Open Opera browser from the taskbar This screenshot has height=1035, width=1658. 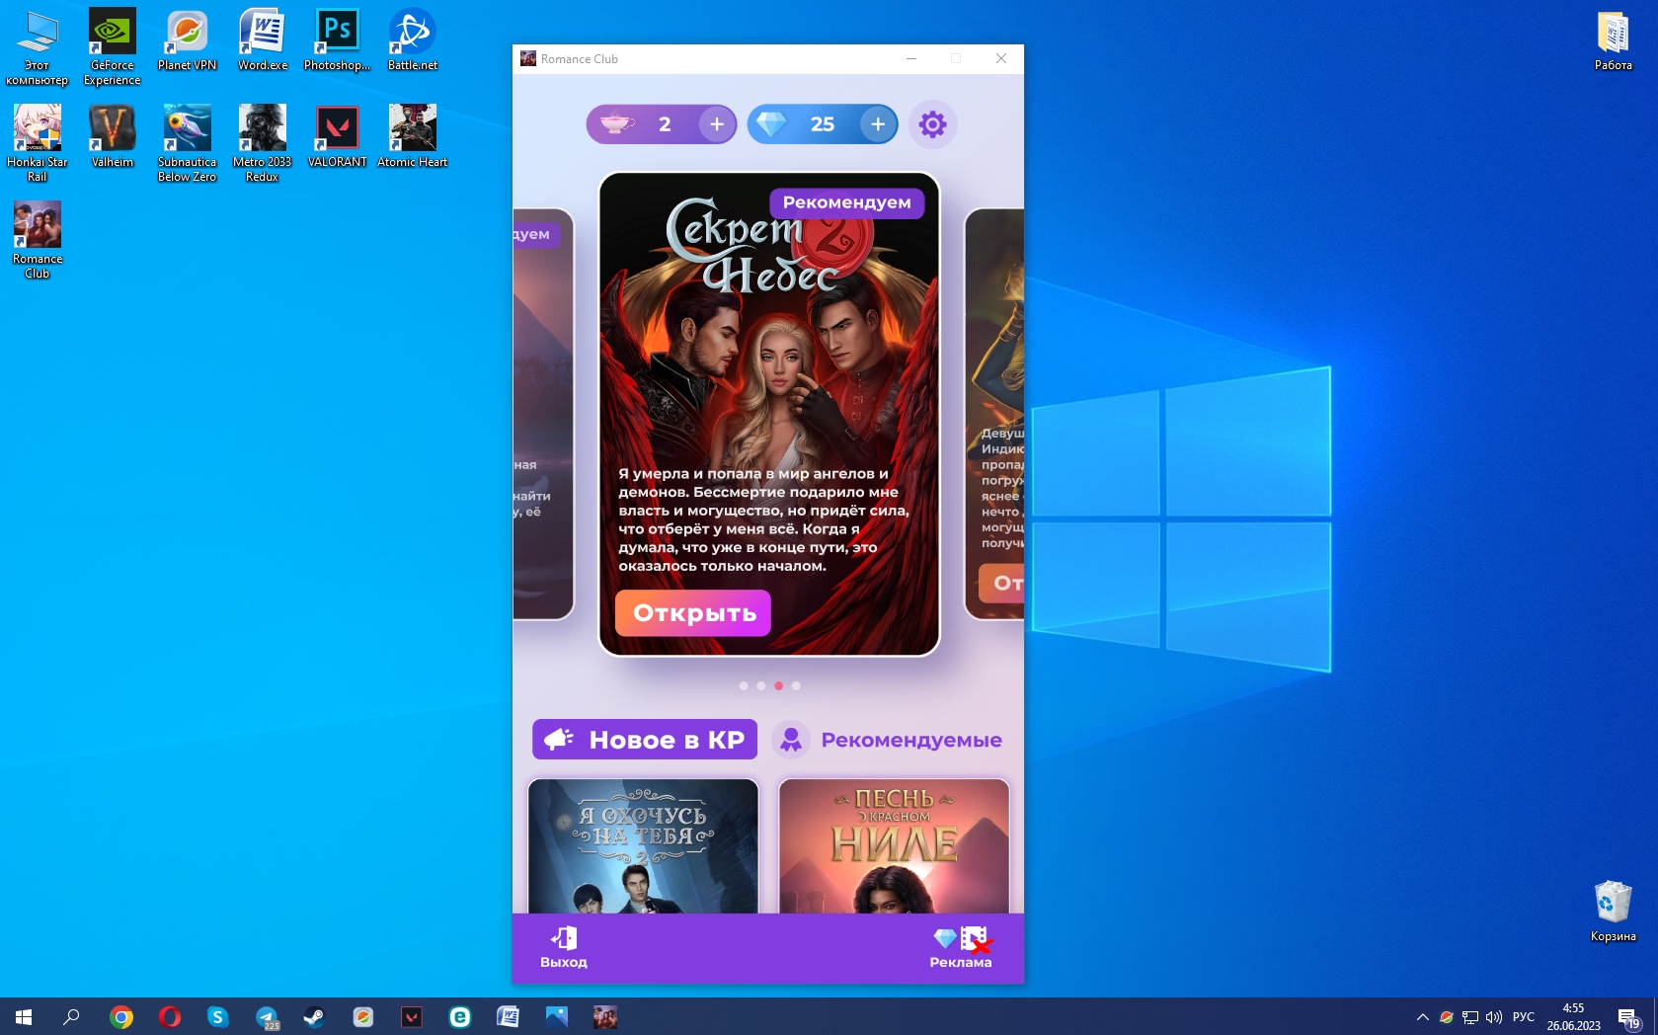[x=170, y=1016]
